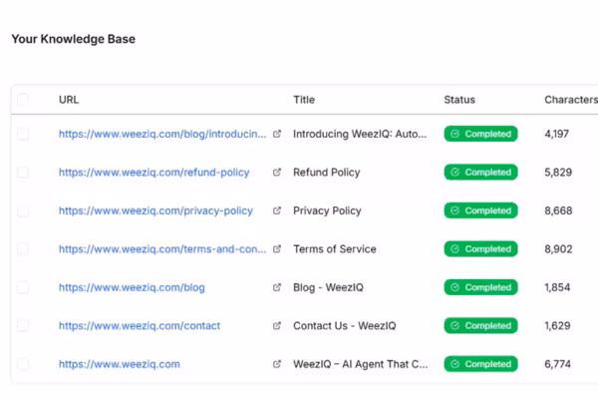Click the Completed badge for Contact Us row
The height and width of the screenshot is (399, 598).
[x=481, y=326]
